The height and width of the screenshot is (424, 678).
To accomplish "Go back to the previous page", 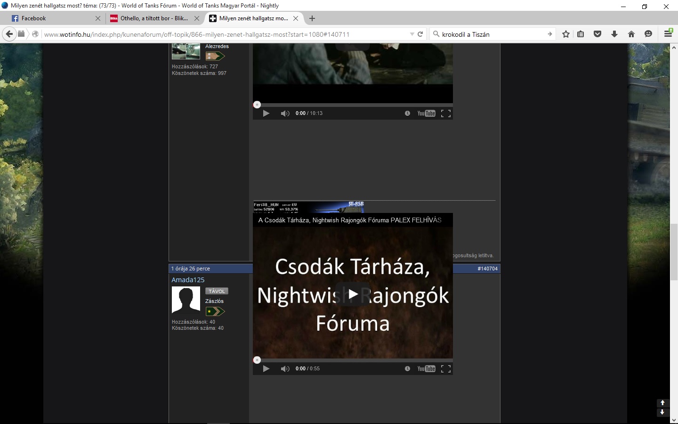I will point(9,34).
